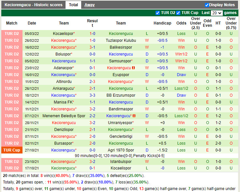Click the date 23/01/22 cell

click(32, 68)
